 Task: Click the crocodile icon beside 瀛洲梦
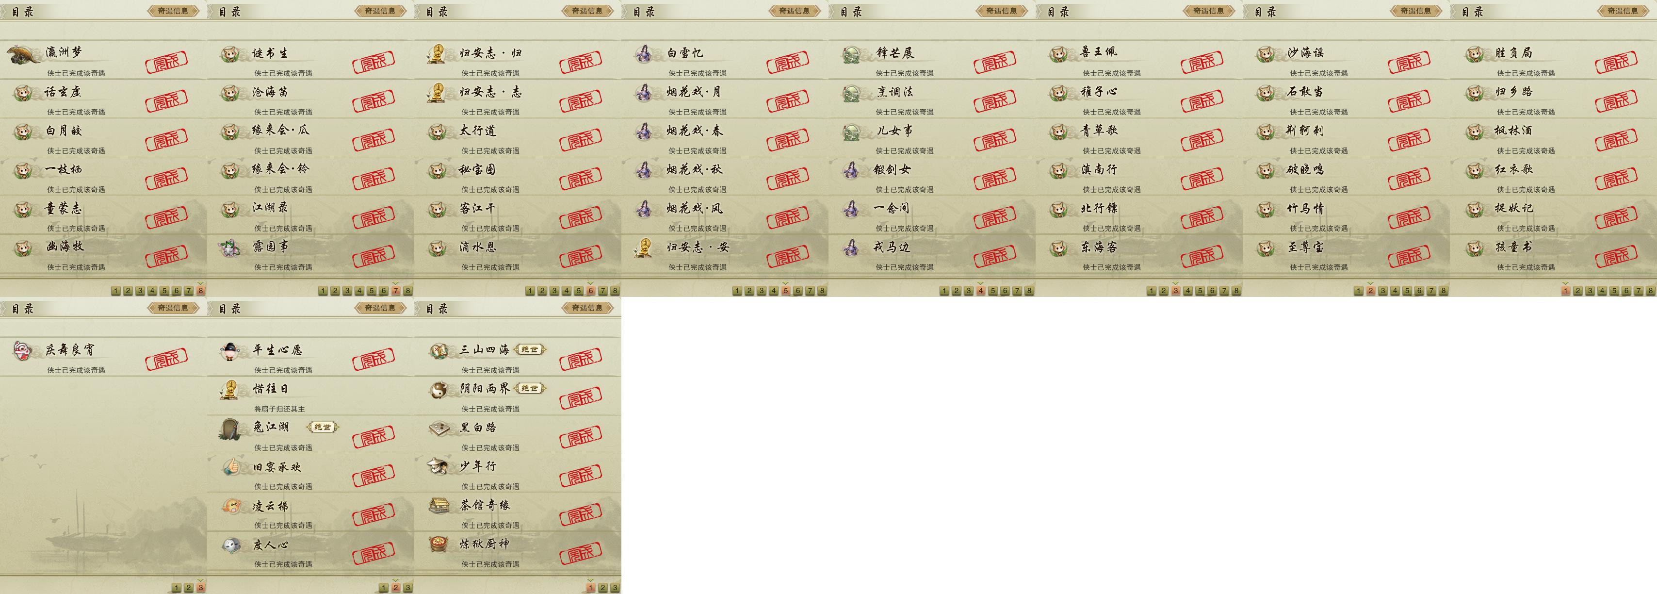click(24, 55)
